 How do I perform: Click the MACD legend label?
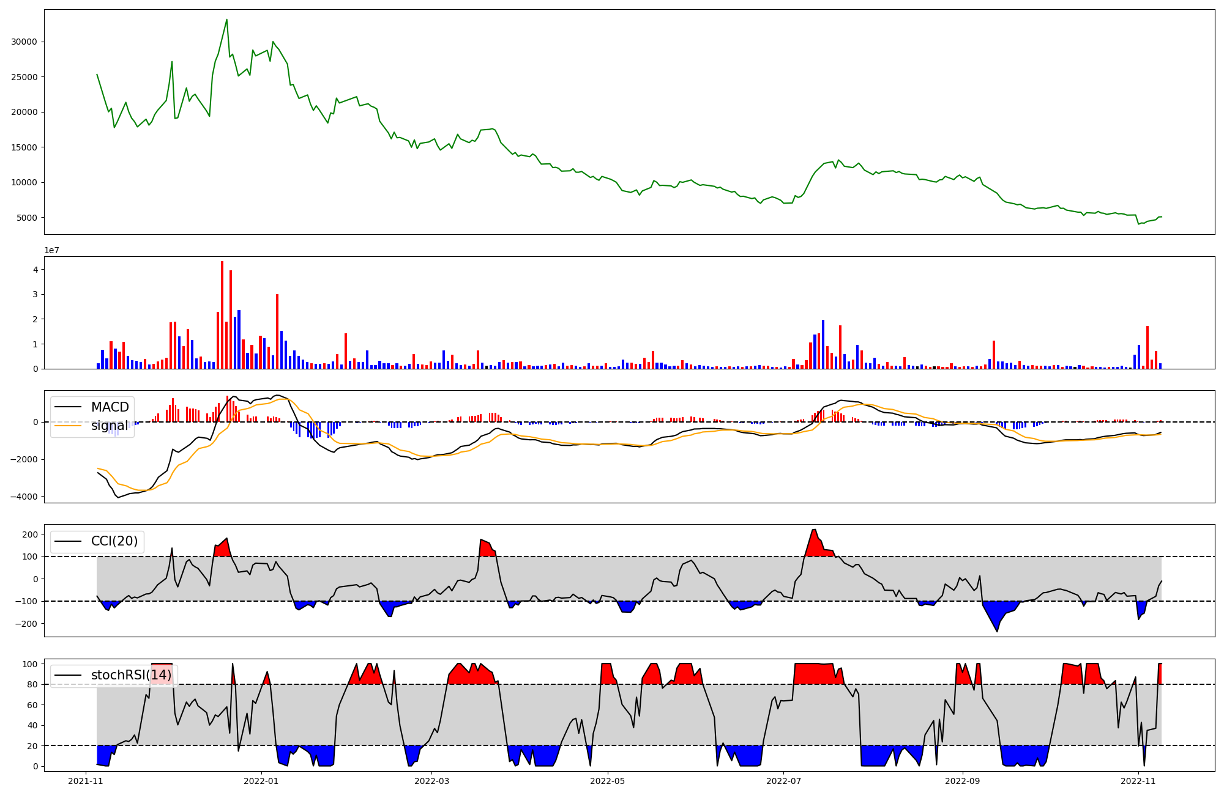click(110, 407)
